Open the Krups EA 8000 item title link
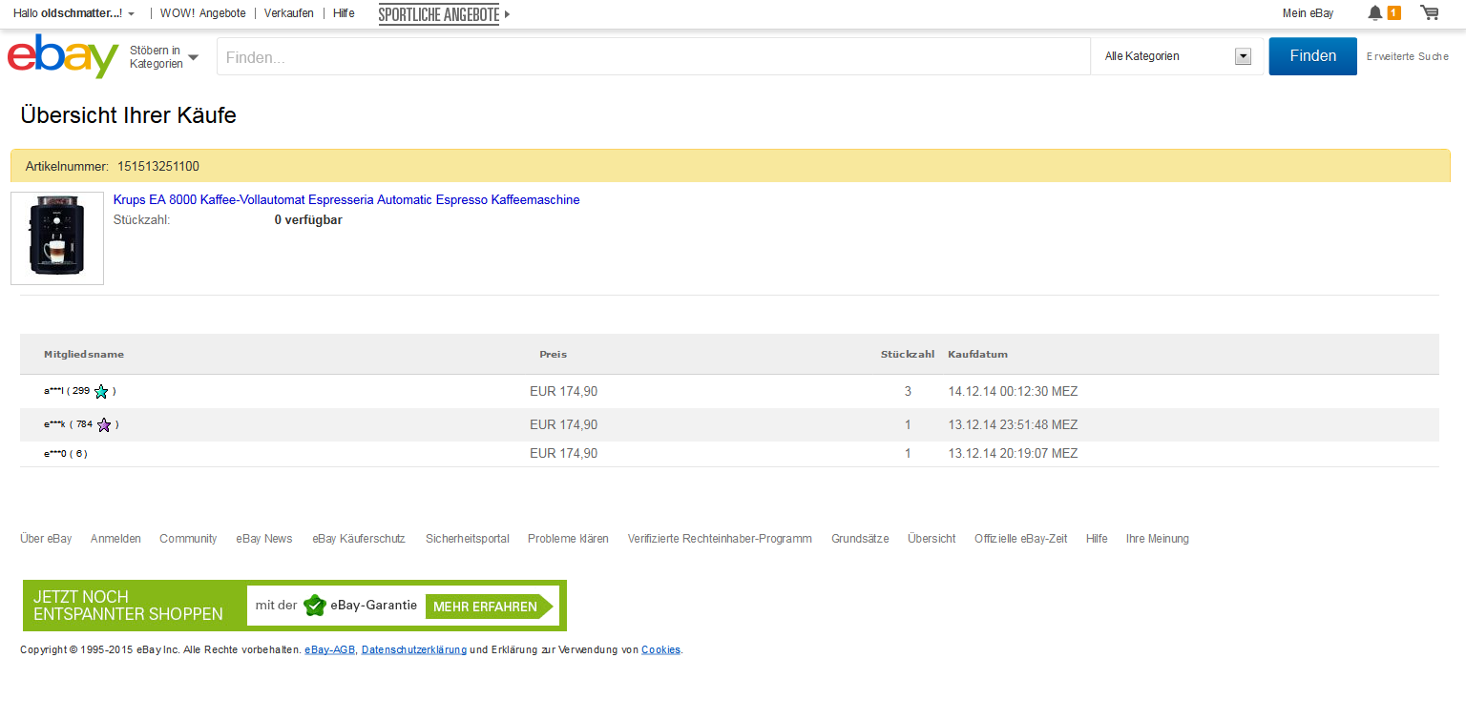The width and height of the screenshot is (1466, 720). [x=346, y=199]
